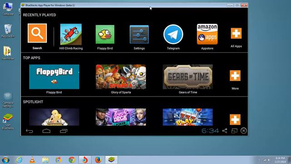The height and width of the screenshot is (164, 291).
Task: Click the circled X close icon in BlueStacks
Action: pos(244,131)
